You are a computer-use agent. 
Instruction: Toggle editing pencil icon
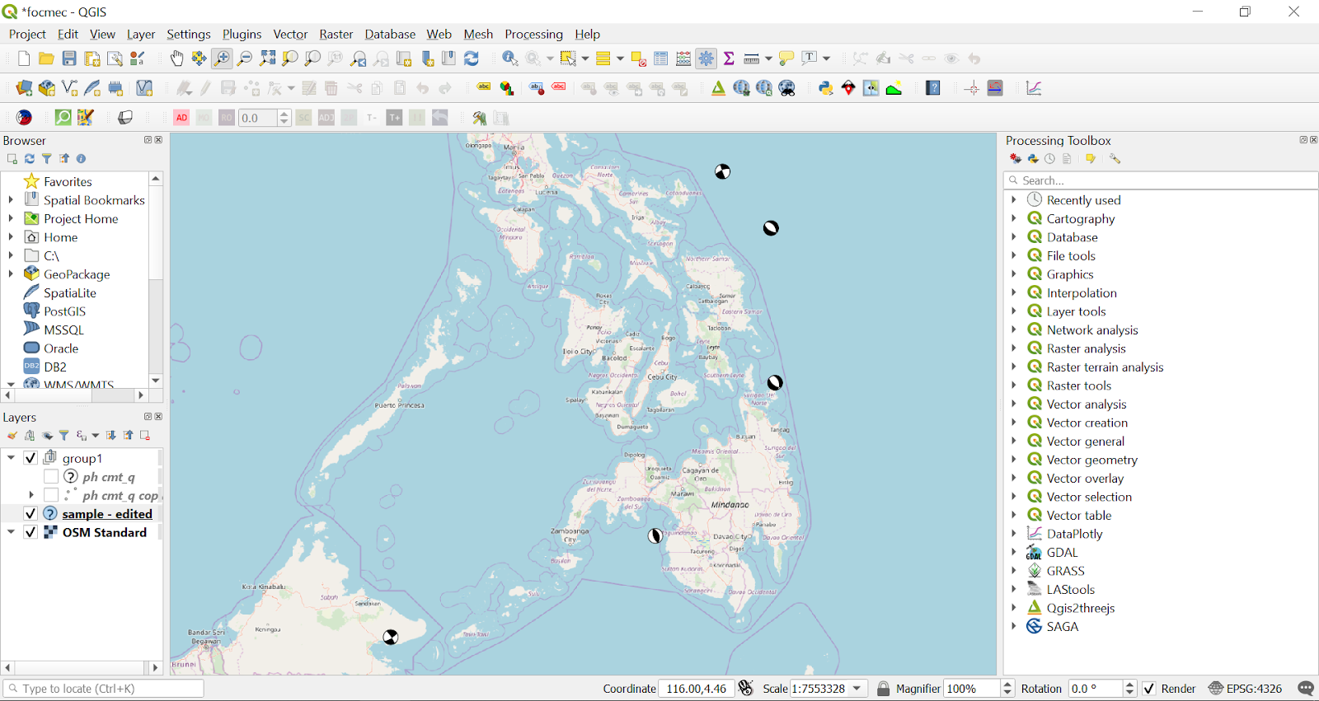click(x=206, y=88)
